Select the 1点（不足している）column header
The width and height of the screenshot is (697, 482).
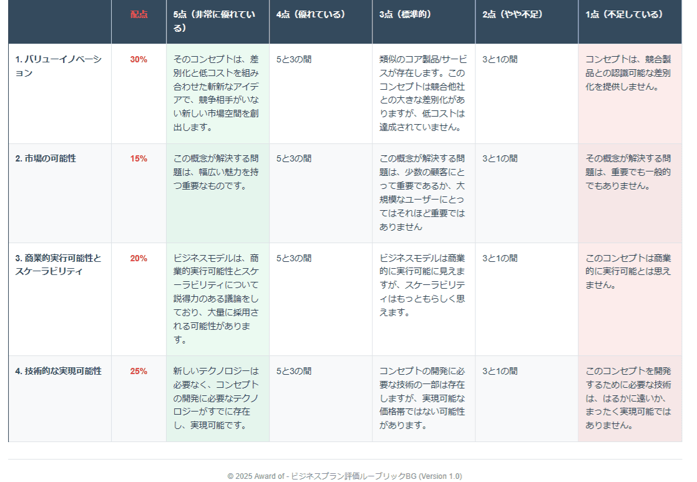[x=624, y=15]
